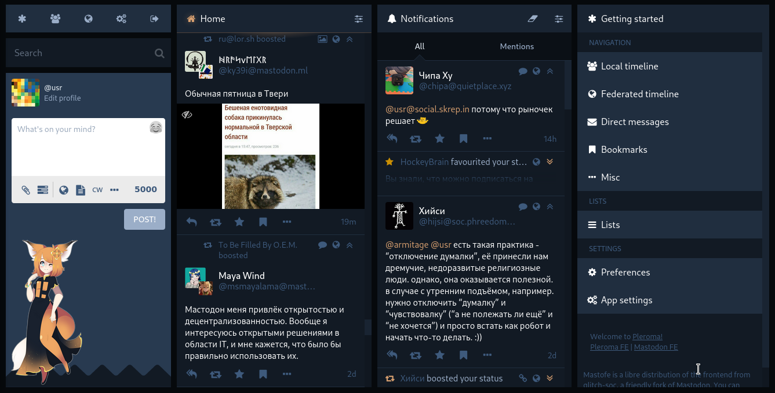Favourite the Обычная пятница в Твери post

point(239,222)
